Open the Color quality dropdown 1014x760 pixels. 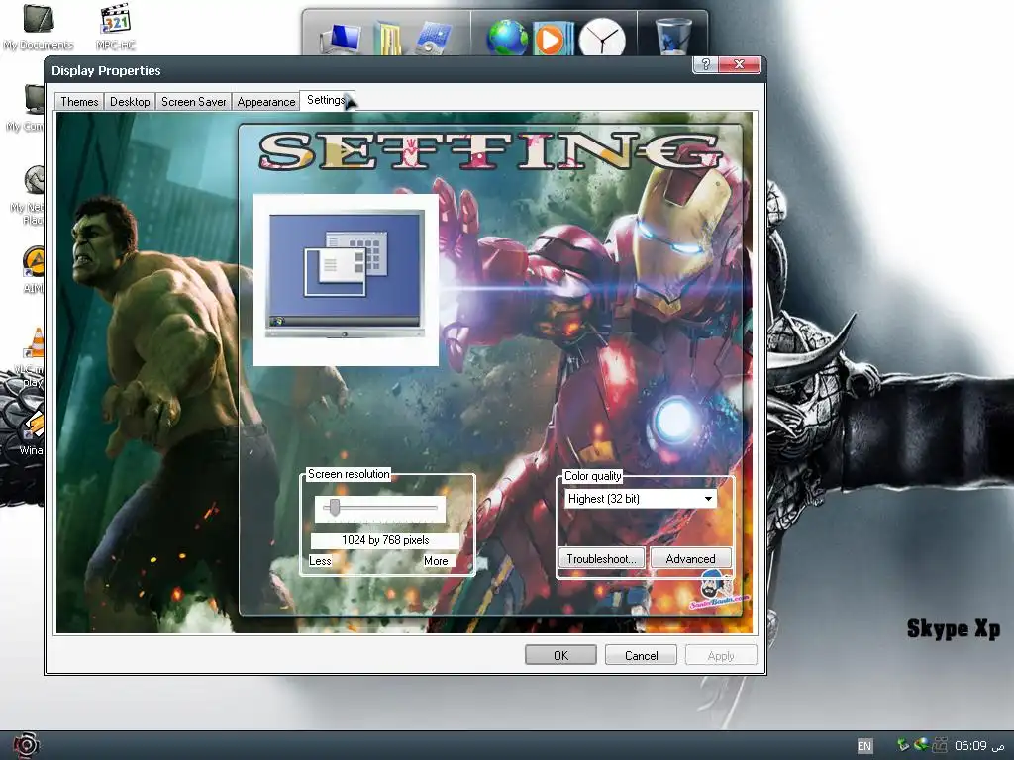coord(641,499)
